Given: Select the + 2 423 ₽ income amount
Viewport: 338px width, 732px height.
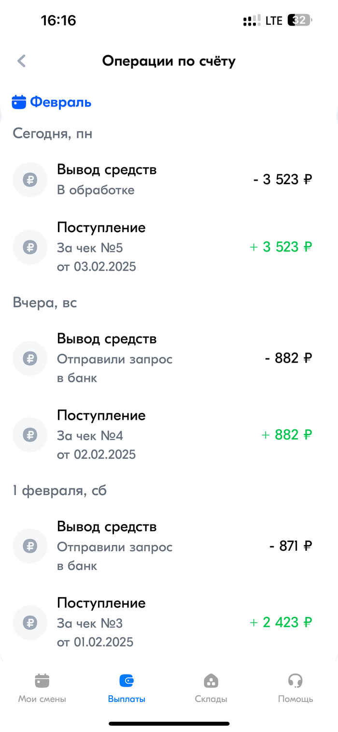Looking at the screenshot, I should click(x=281, y=623).
